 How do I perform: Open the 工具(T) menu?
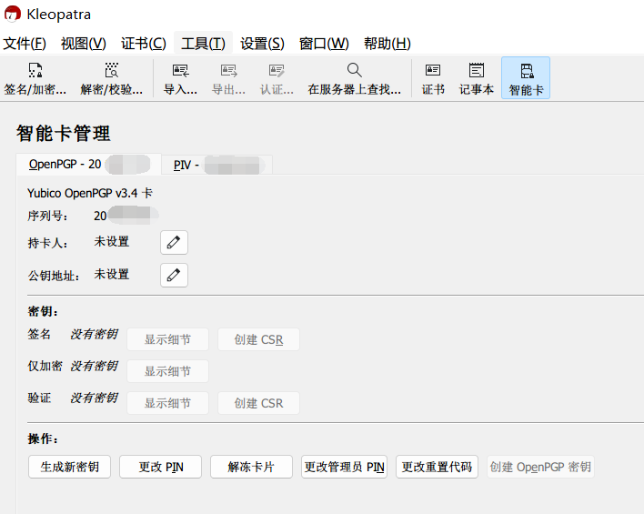click(204, 43)
